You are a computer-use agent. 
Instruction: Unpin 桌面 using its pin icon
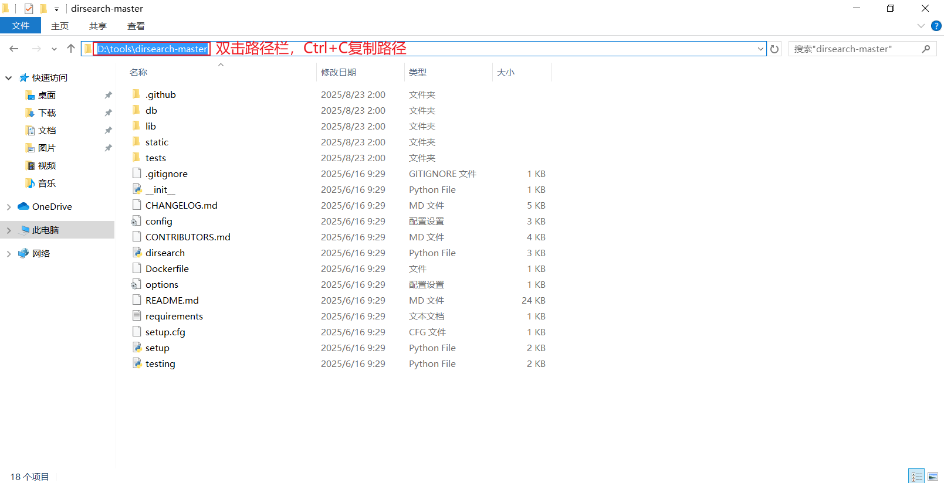pyautogui.click(x=108, y=95)
